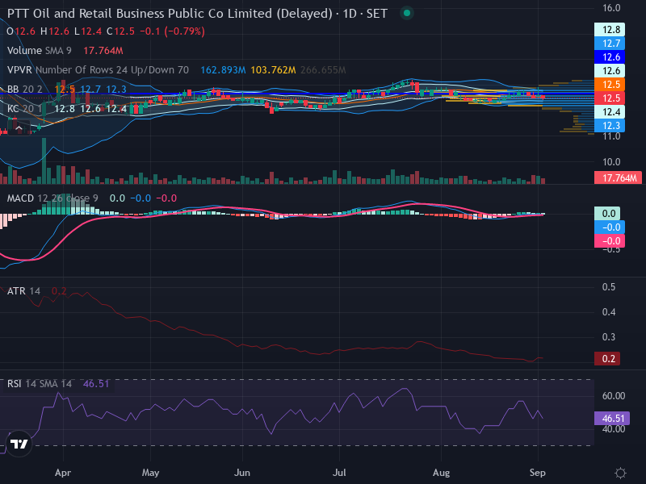Click the purple 46.51 RSI axis label
Screen dimensions: 646x484
(x=611, y=419)
